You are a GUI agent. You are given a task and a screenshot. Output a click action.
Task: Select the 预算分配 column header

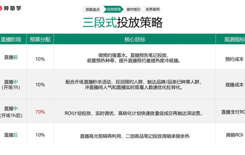click(x=40, y=39)
